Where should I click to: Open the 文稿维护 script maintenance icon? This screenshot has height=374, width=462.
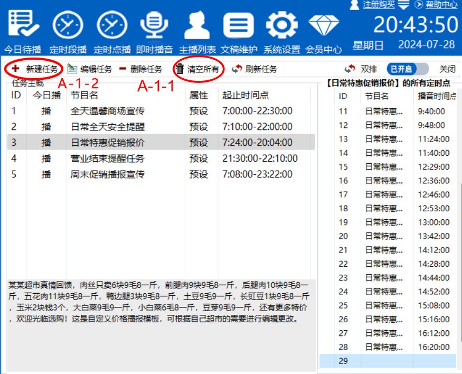click(238, 26)
